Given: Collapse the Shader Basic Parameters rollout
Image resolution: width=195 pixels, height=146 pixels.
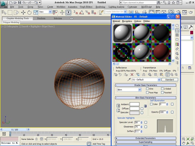Looking at the screenshot, I should click(x=146, y=85).
